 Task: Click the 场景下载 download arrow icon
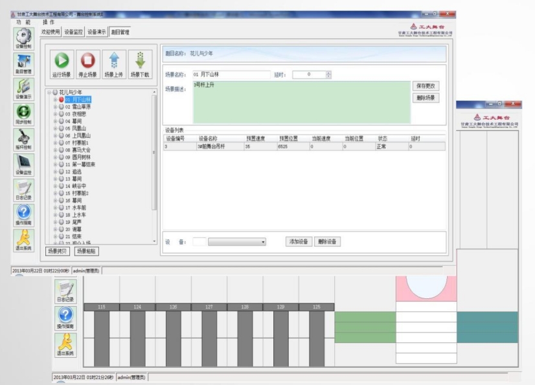pyautogui.click(x=139, y=60)
